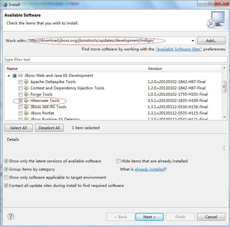Click the JBoss Web and Java EE Development label
This screenshot has width=230, height=227.
tap(59, 76)
